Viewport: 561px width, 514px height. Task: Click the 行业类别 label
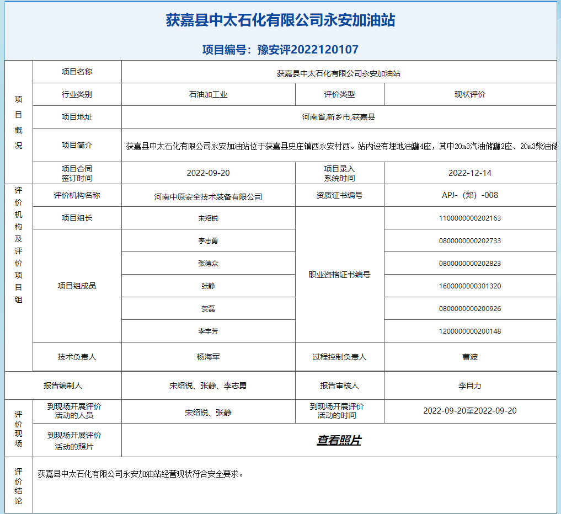pos(77,94)
